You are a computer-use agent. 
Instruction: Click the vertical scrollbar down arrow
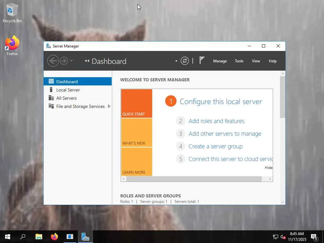tap(283, 202)
